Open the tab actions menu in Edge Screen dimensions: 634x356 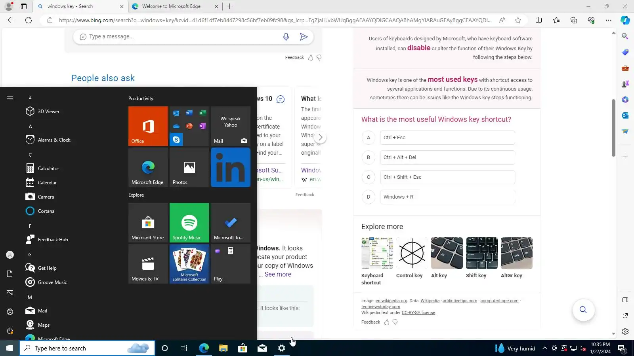pos(24,6)
